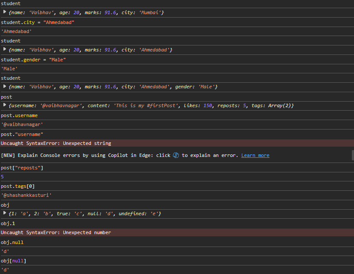Click the 'obj' command line
Screen dimensions: 354x274
click(x=5, y=205)
